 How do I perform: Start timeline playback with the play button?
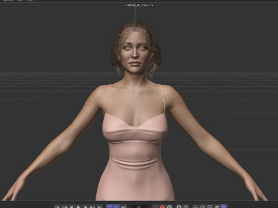tap(78, 207)
